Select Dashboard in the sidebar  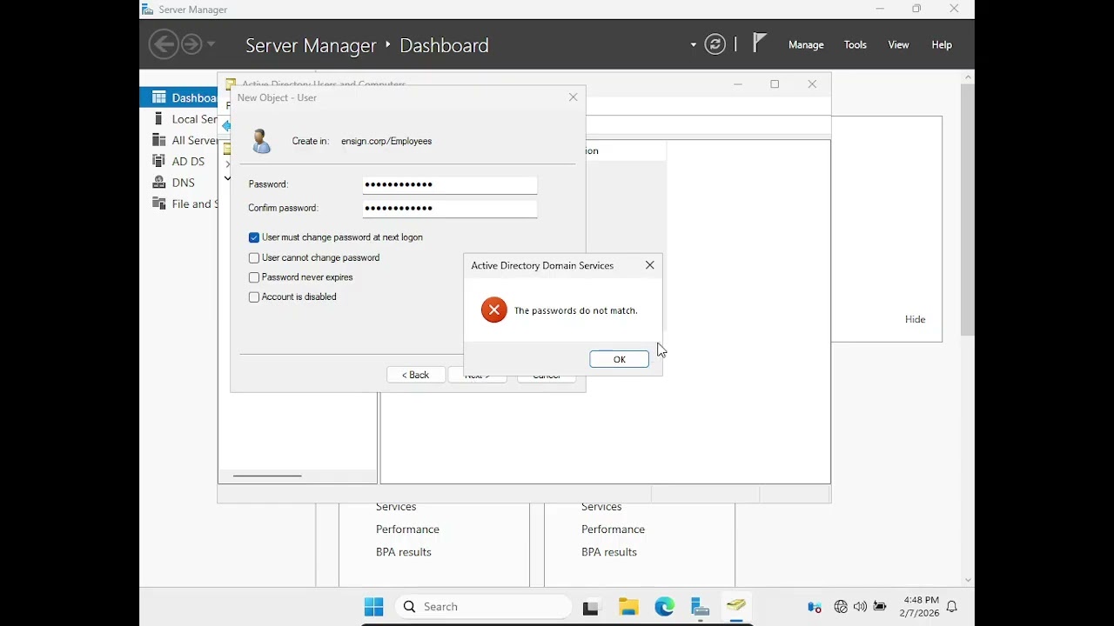click(x=178, y=97)
